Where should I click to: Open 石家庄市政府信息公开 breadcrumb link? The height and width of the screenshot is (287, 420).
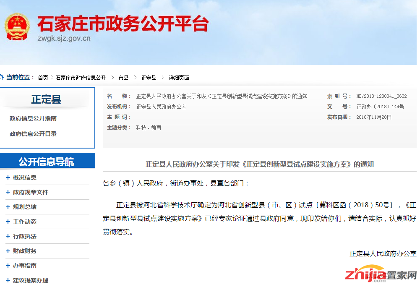[x=81, y=78]
